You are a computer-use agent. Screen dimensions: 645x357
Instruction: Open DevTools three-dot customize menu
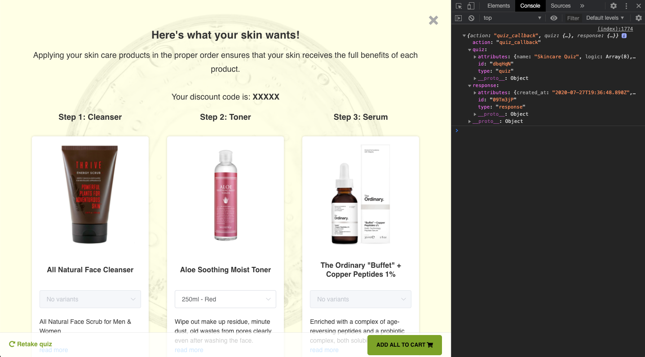click(627, 6)
